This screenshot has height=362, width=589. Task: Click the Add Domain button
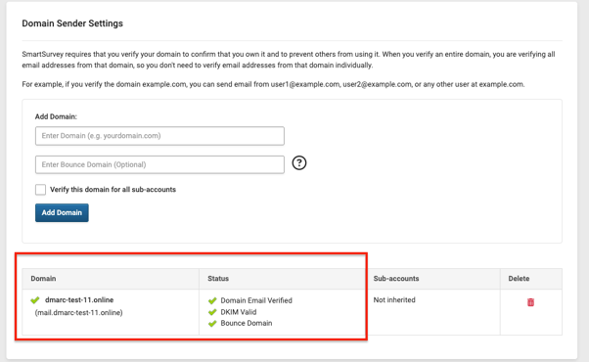(x=62, y=212)
